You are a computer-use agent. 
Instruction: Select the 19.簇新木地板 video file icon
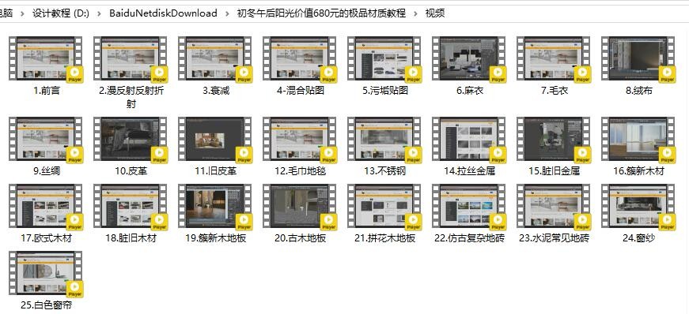pos(215,206)
